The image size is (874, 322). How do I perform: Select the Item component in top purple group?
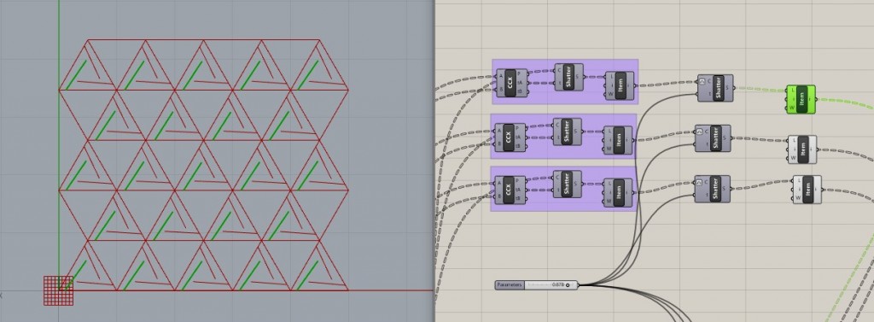620,86
